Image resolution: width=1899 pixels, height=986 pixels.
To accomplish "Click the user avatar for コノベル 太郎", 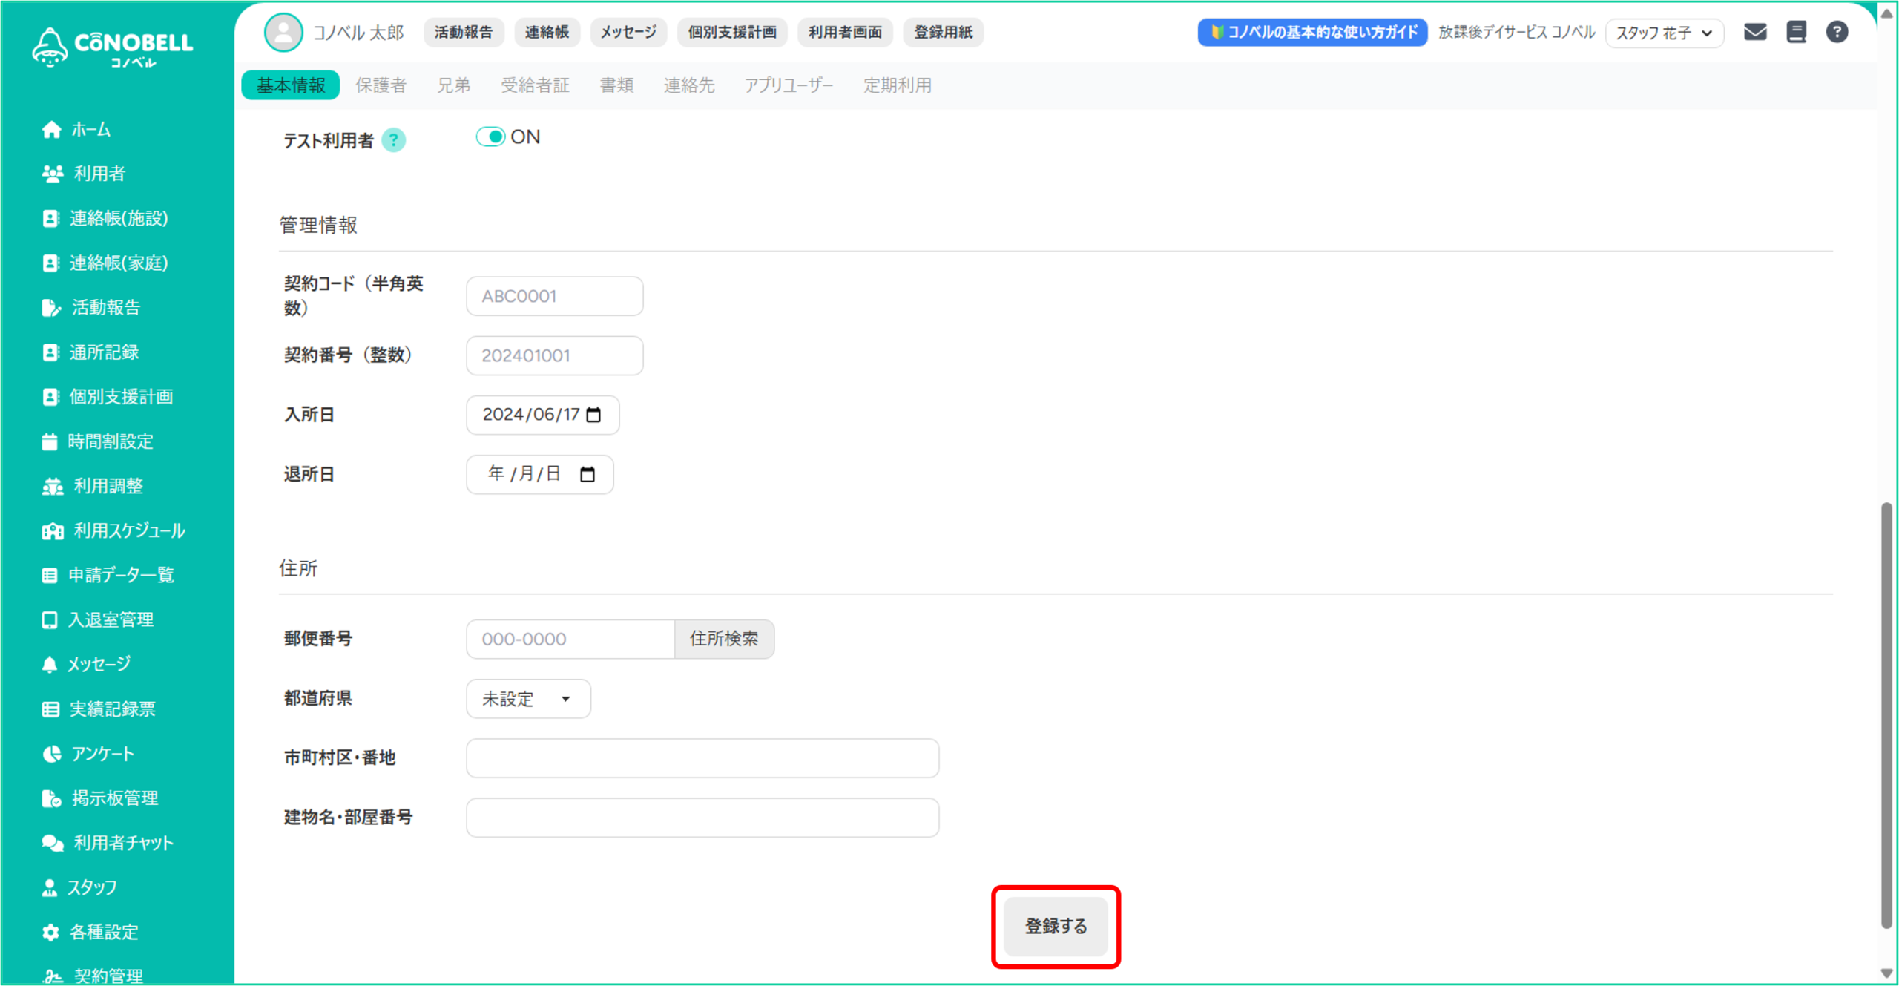I will (283, 32).
